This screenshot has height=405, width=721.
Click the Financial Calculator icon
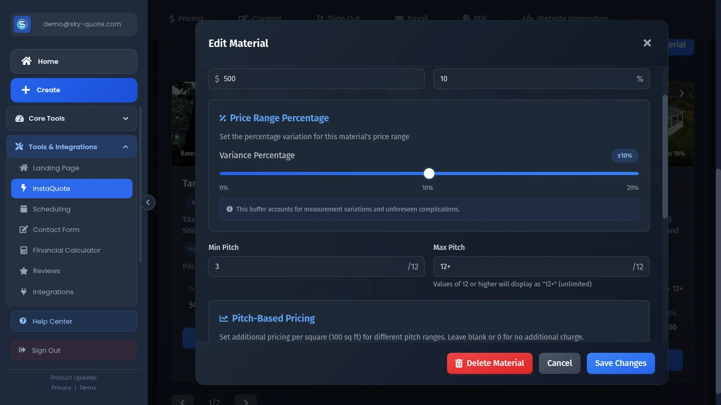tap(24, 250)
